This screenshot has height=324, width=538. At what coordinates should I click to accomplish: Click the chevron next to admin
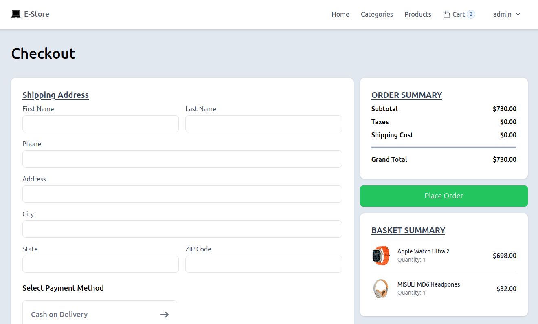[x=518, y=14]
